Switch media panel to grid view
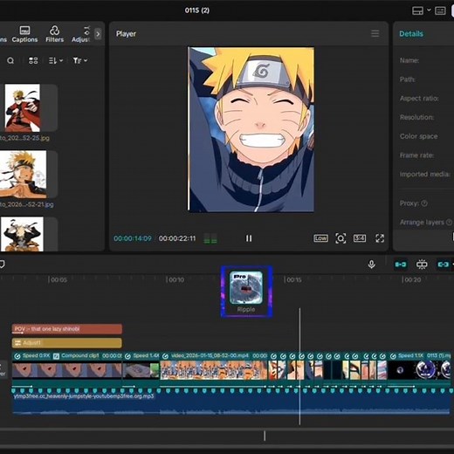454x454 pixels. point(33,60)
